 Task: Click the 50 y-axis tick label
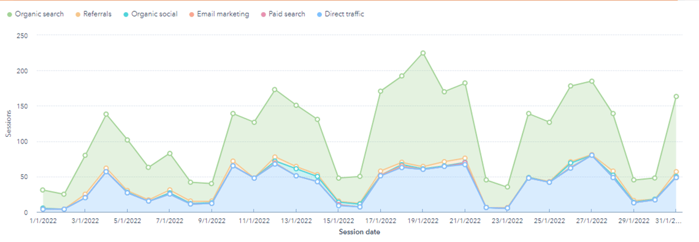tap(24, 177)
